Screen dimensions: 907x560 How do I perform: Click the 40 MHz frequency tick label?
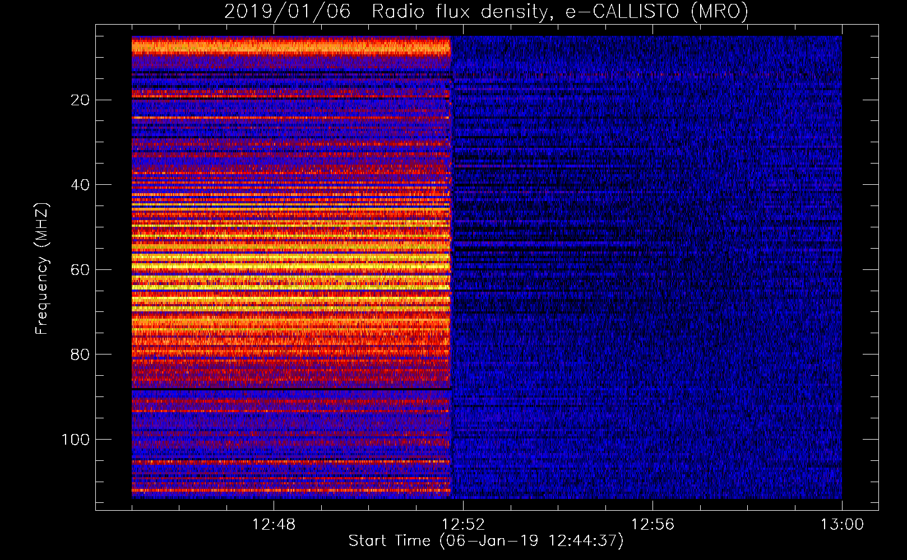pos(80,185)
